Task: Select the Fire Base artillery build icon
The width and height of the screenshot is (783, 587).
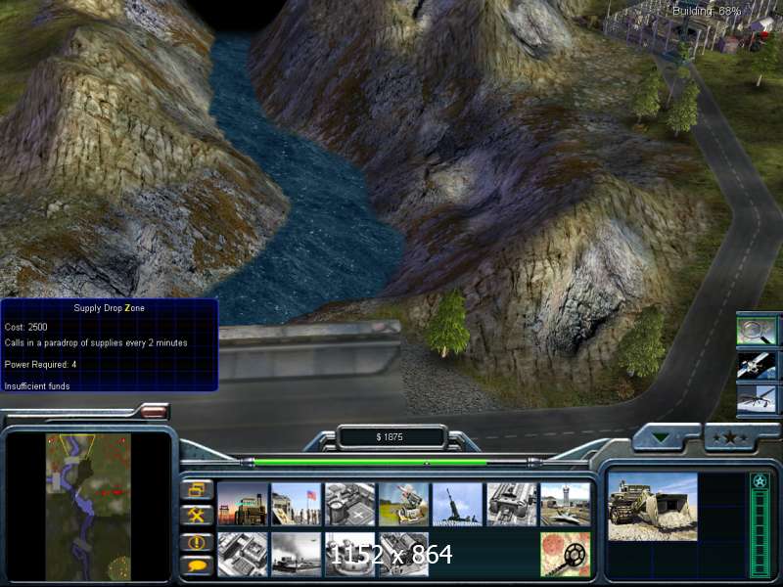Action: coord(457,504)
